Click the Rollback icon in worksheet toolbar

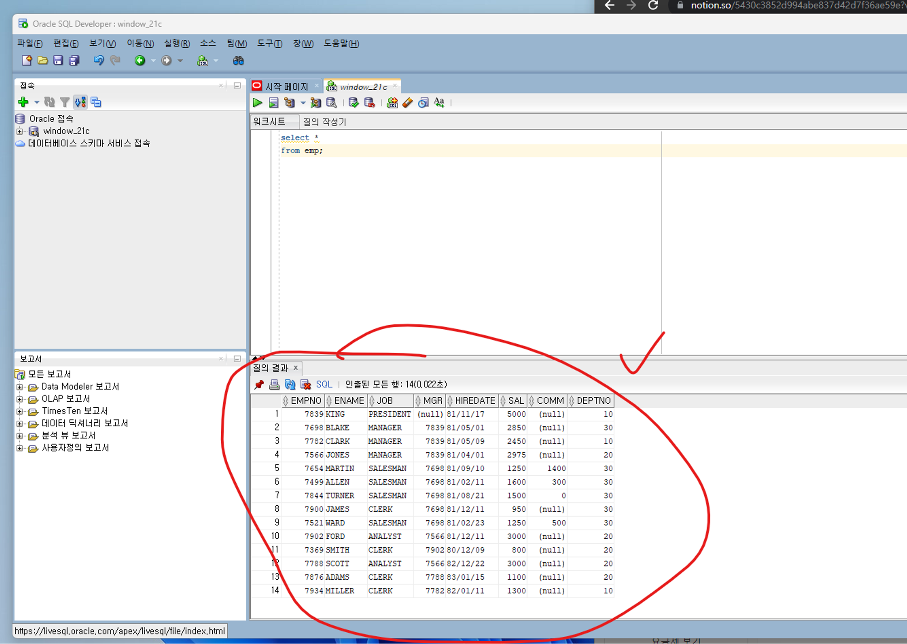pos(370,103)
